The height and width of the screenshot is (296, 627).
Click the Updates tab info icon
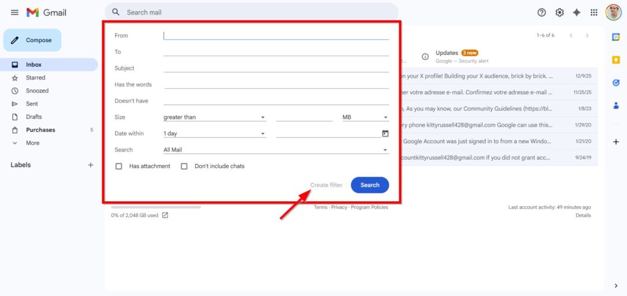click(425, 57)
